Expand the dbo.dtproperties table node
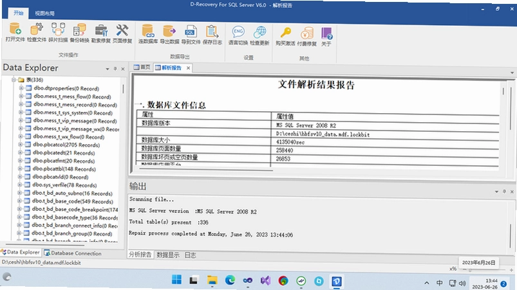Image resolution: width=517 pixels, height=290 pixels. click(21, 87)
